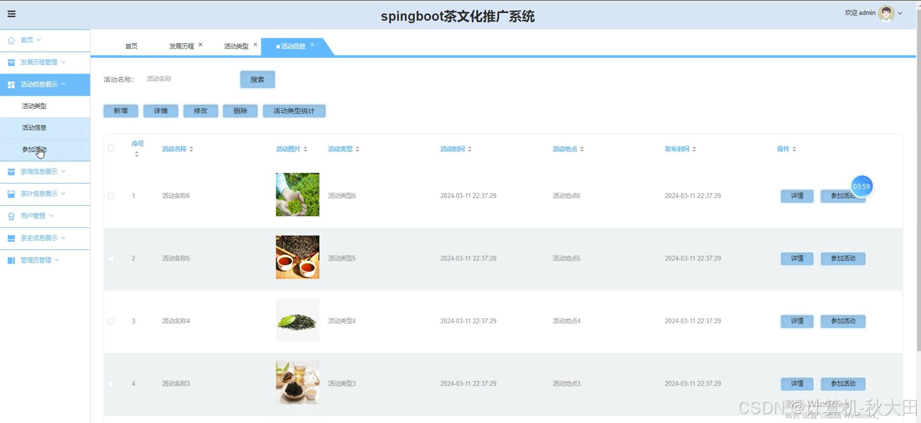Open tea leaves thumbnail in row 3

pos(297,320)
